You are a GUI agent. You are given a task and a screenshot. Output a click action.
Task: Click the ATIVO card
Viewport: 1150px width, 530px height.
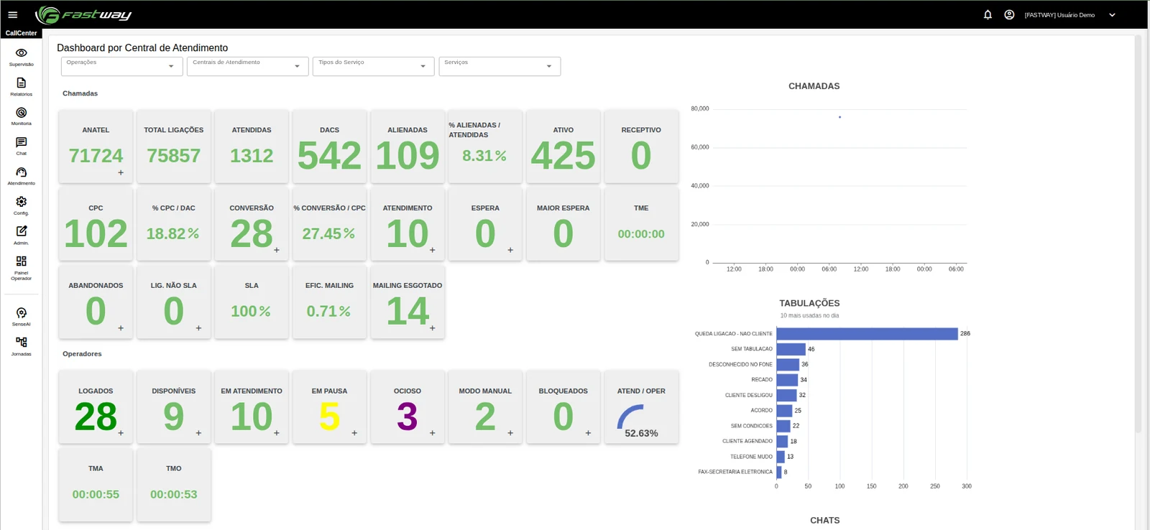[563, 147]
